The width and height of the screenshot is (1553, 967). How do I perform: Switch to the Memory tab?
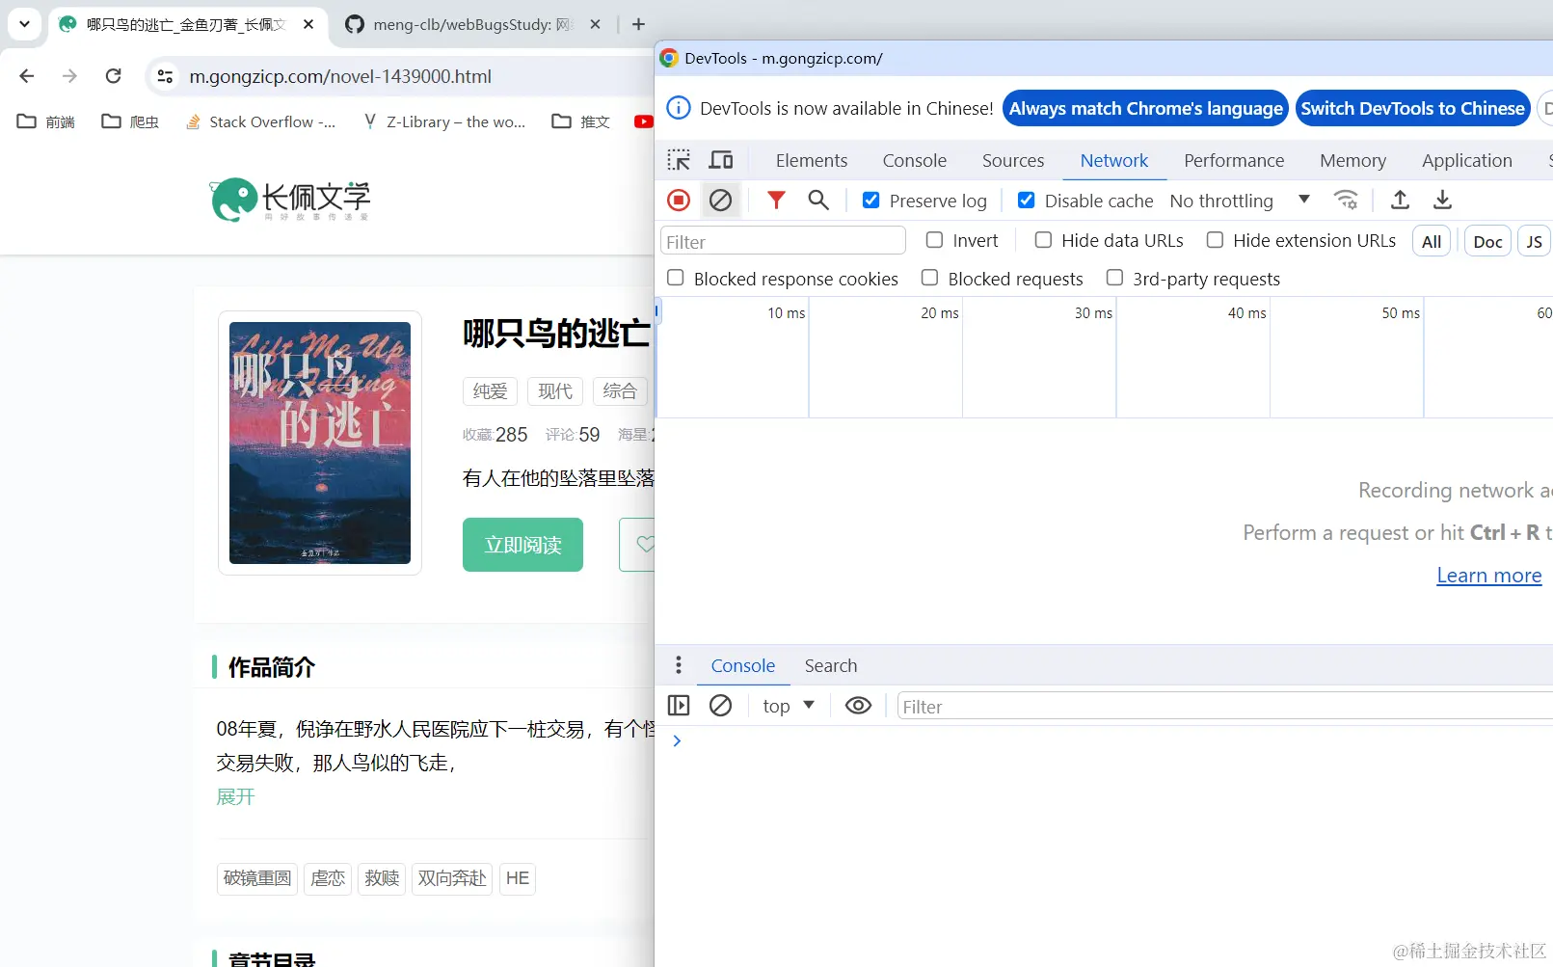pyautogui.click(x=1352, y=160)
